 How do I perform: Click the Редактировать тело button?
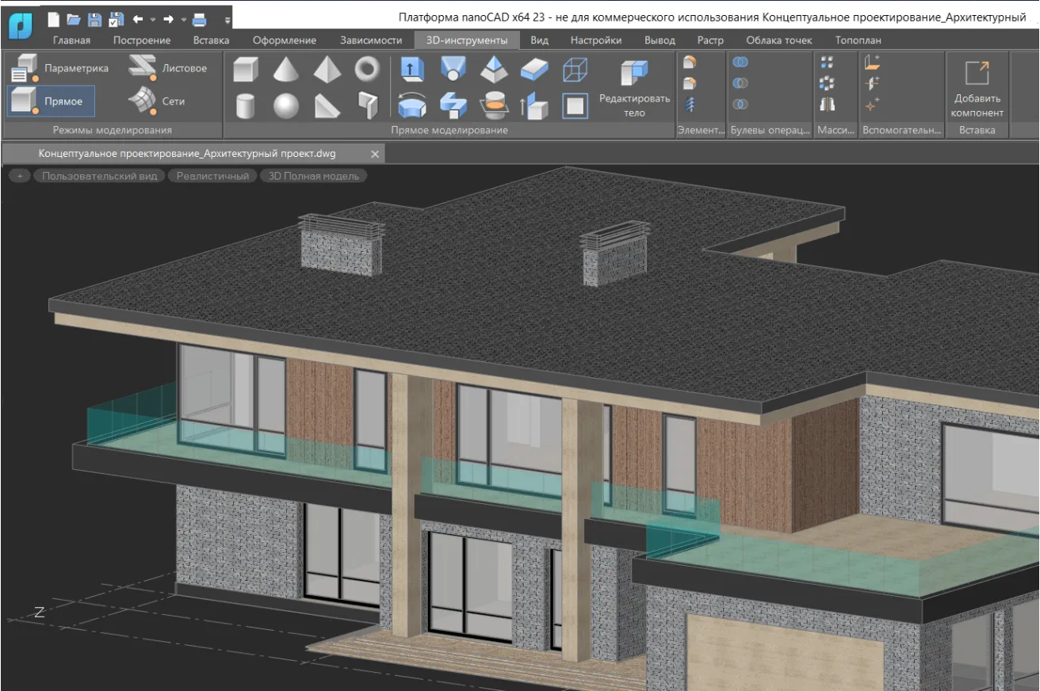tap(634, 88)
